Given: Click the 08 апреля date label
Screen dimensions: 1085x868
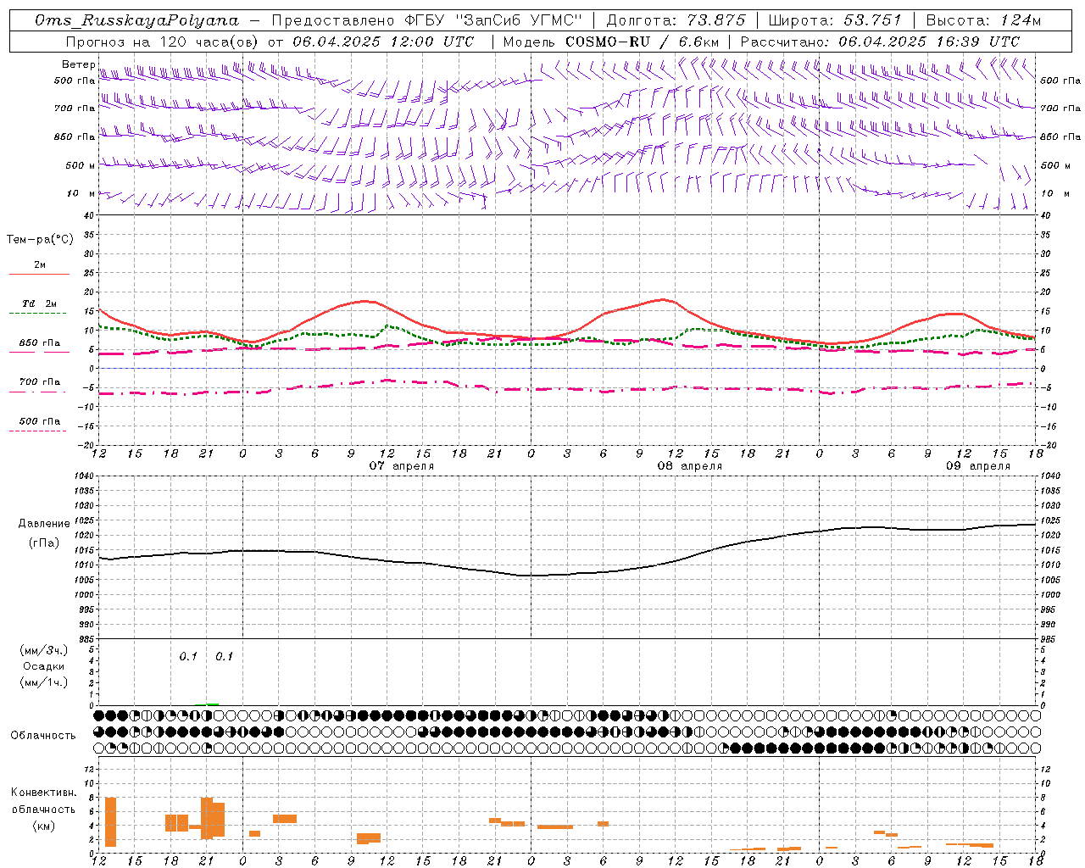Looking at the screenshot, I should (690, 465).
